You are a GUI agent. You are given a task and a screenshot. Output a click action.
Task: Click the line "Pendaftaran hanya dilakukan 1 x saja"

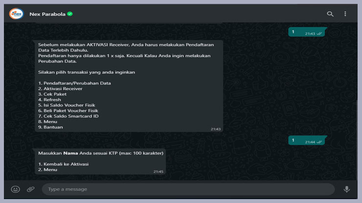pyautogui.click(x=81, y=56)
